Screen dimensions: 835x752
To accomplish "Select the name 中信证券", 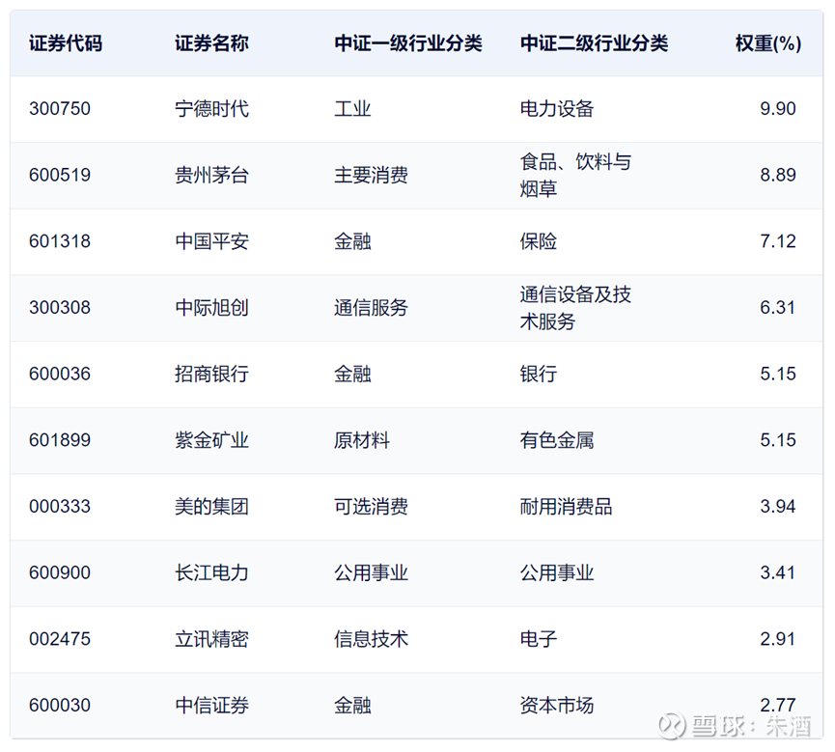I will coord(211,705).
